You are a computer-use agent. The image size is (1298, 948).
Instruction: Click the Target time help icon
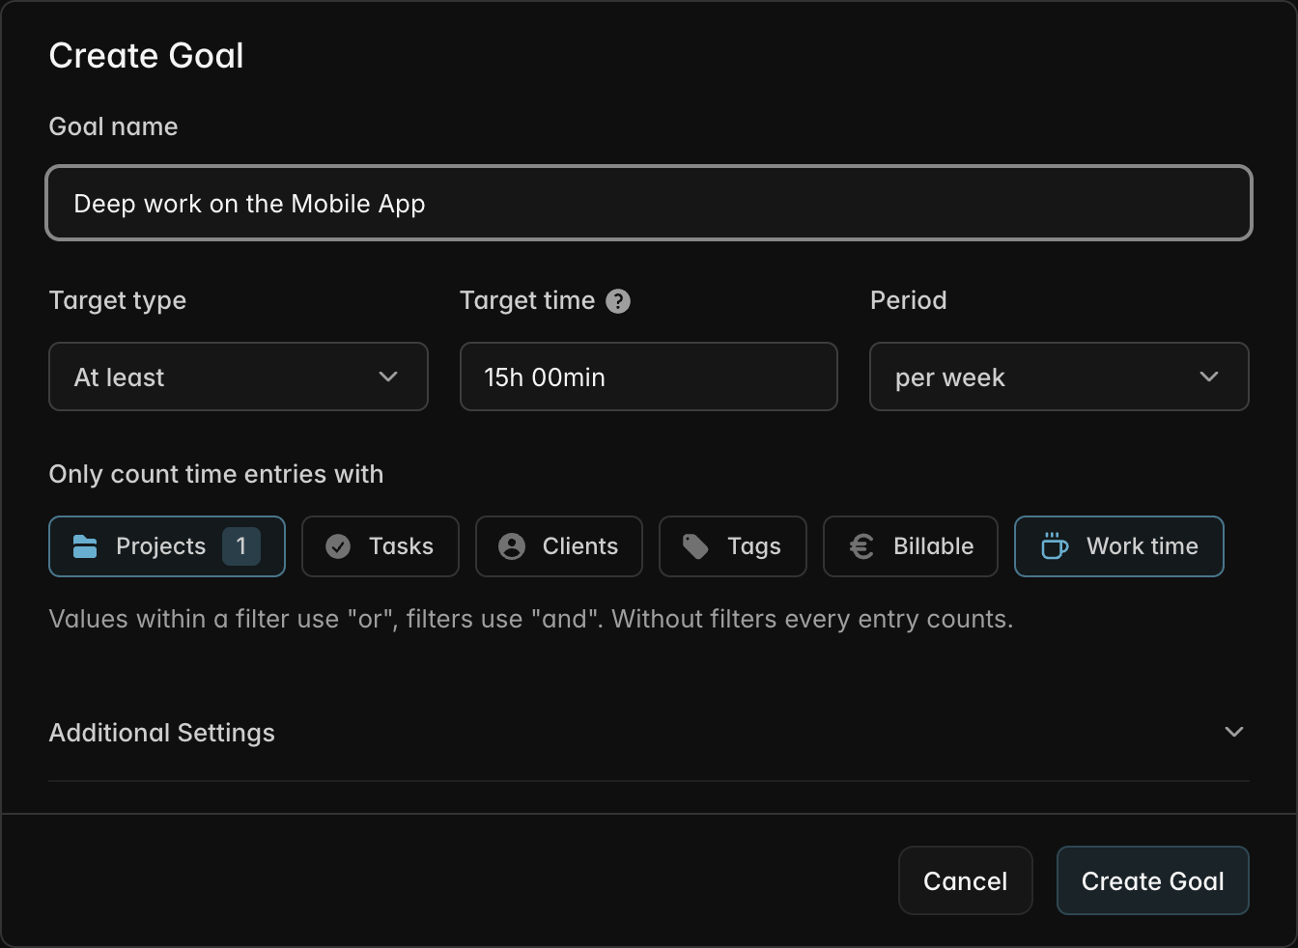(x=618, y=301)
